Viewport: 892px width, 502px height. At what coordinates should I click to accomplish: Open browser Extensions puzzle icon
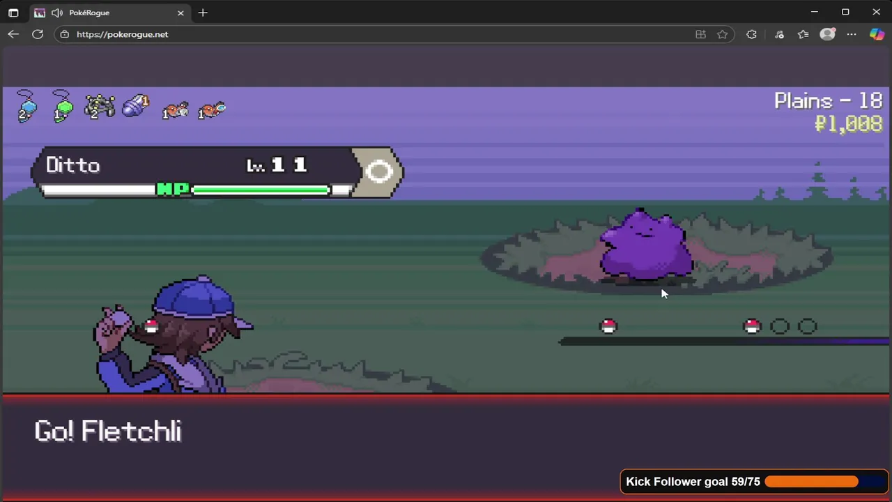click(x=751, y=34)
